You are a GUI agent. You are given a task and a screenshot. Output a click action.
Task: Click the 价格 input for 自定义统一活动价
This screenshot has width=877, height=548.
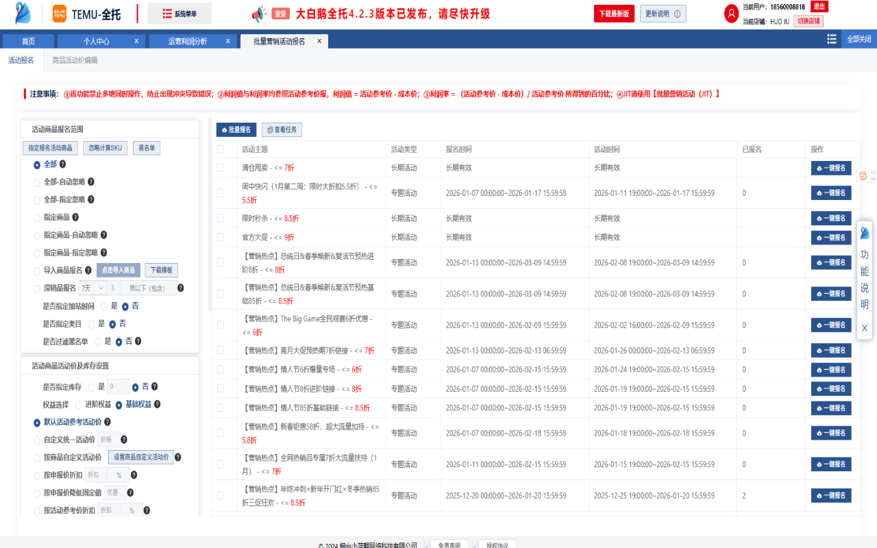coord(108,440)
